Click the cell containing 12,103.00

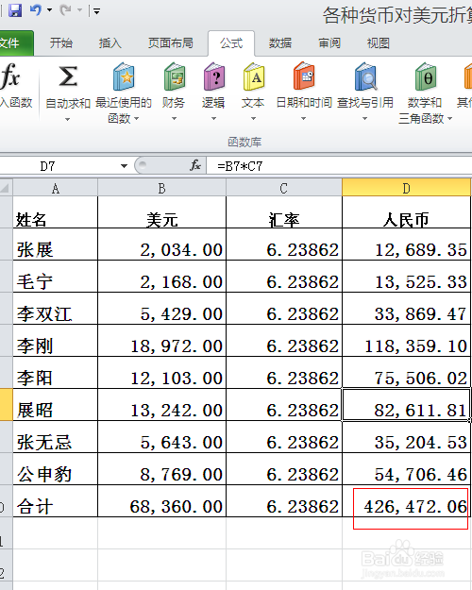(x=161, y=373)
